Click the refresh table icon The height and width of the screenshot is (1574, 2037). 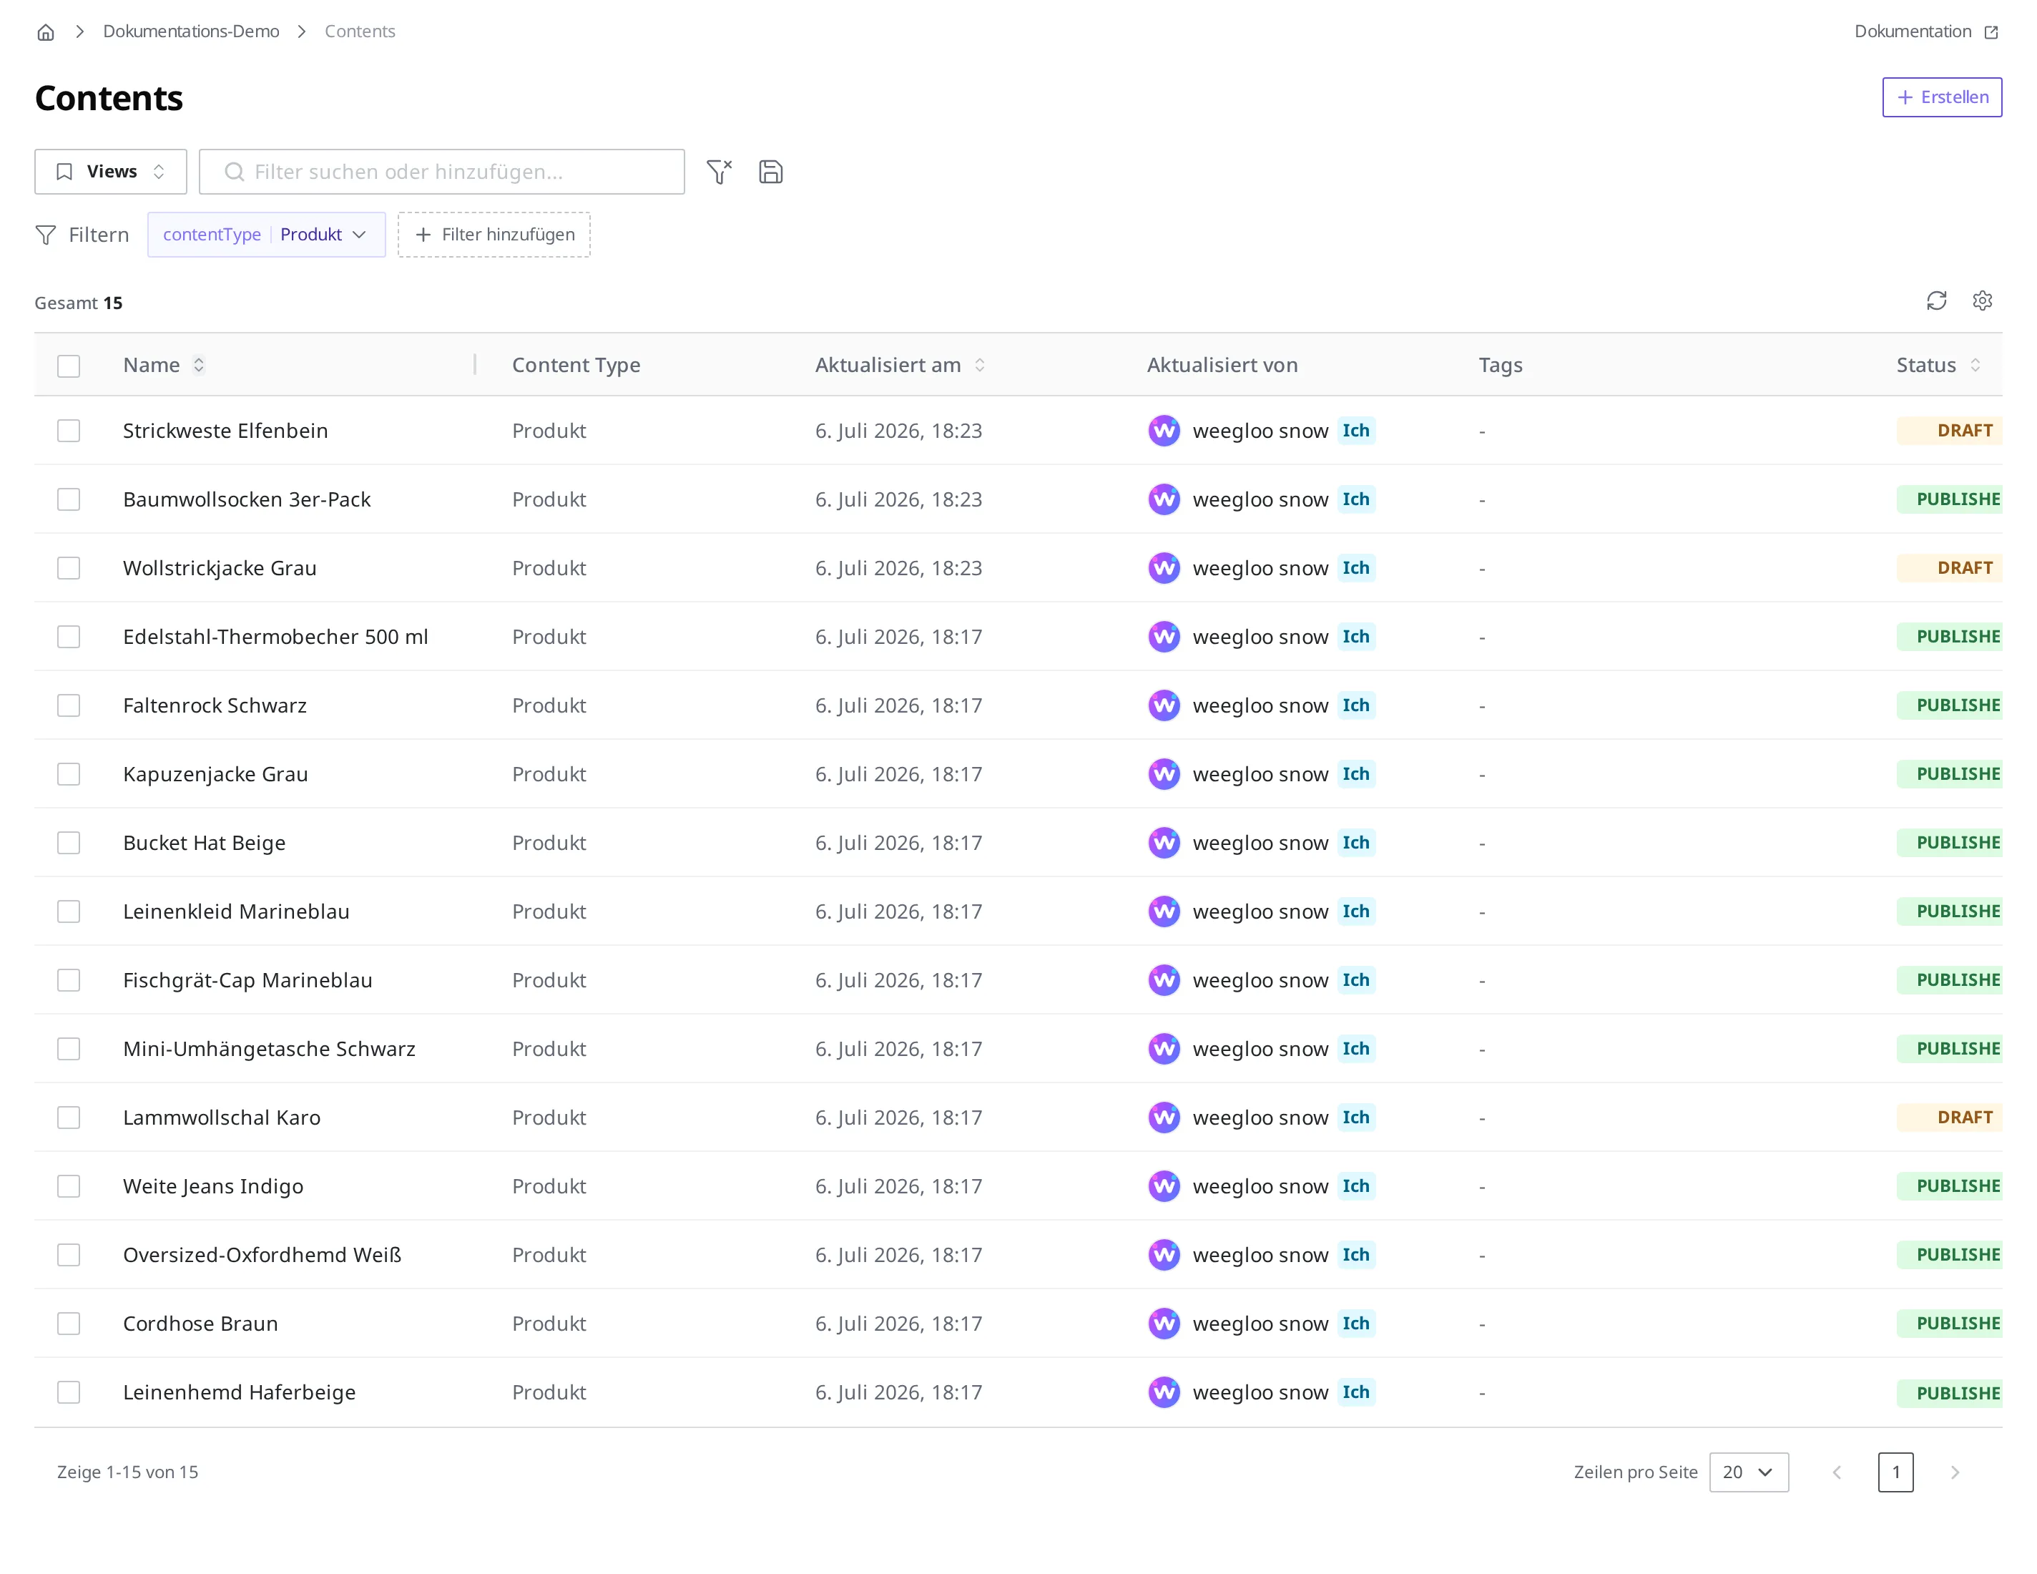[1936, 300]
